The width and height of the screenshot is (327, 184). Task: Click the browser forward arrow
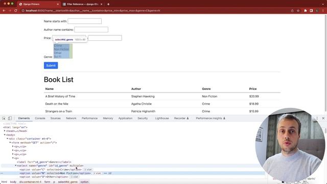10,10
